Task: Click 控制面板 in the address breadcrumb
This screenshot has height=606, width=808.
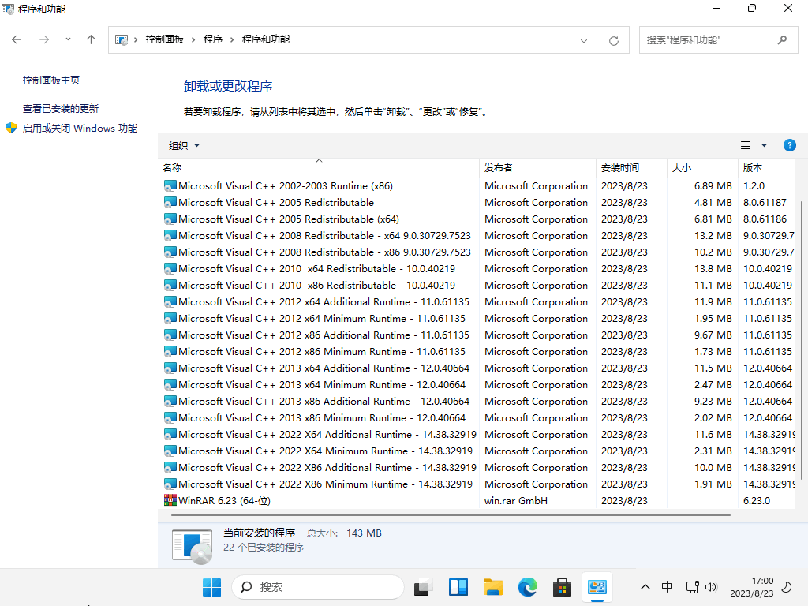Action: pos(165,39)
